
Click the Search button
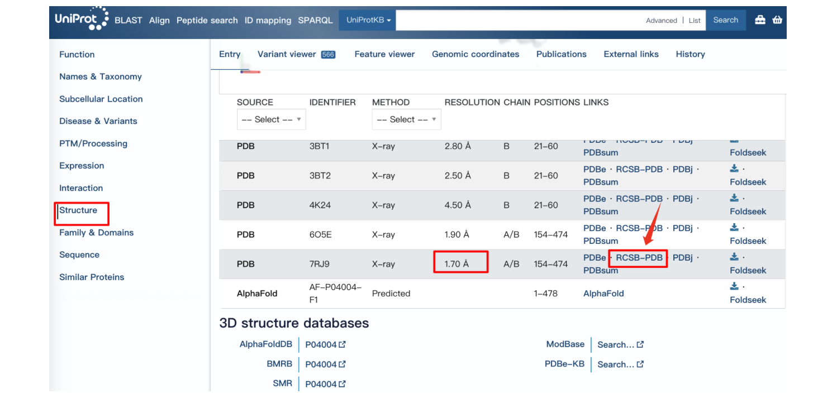pyautogui.click(x=726, y=20)
